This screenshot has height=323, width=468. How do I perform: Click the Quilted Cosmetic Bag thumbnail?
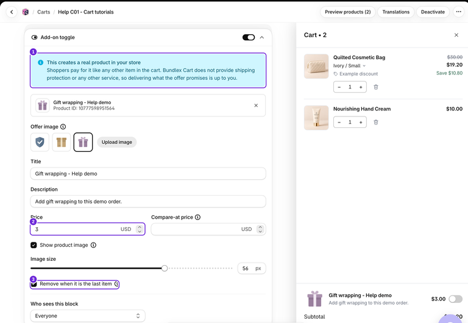pyautogui.click(x=316, y=66)
